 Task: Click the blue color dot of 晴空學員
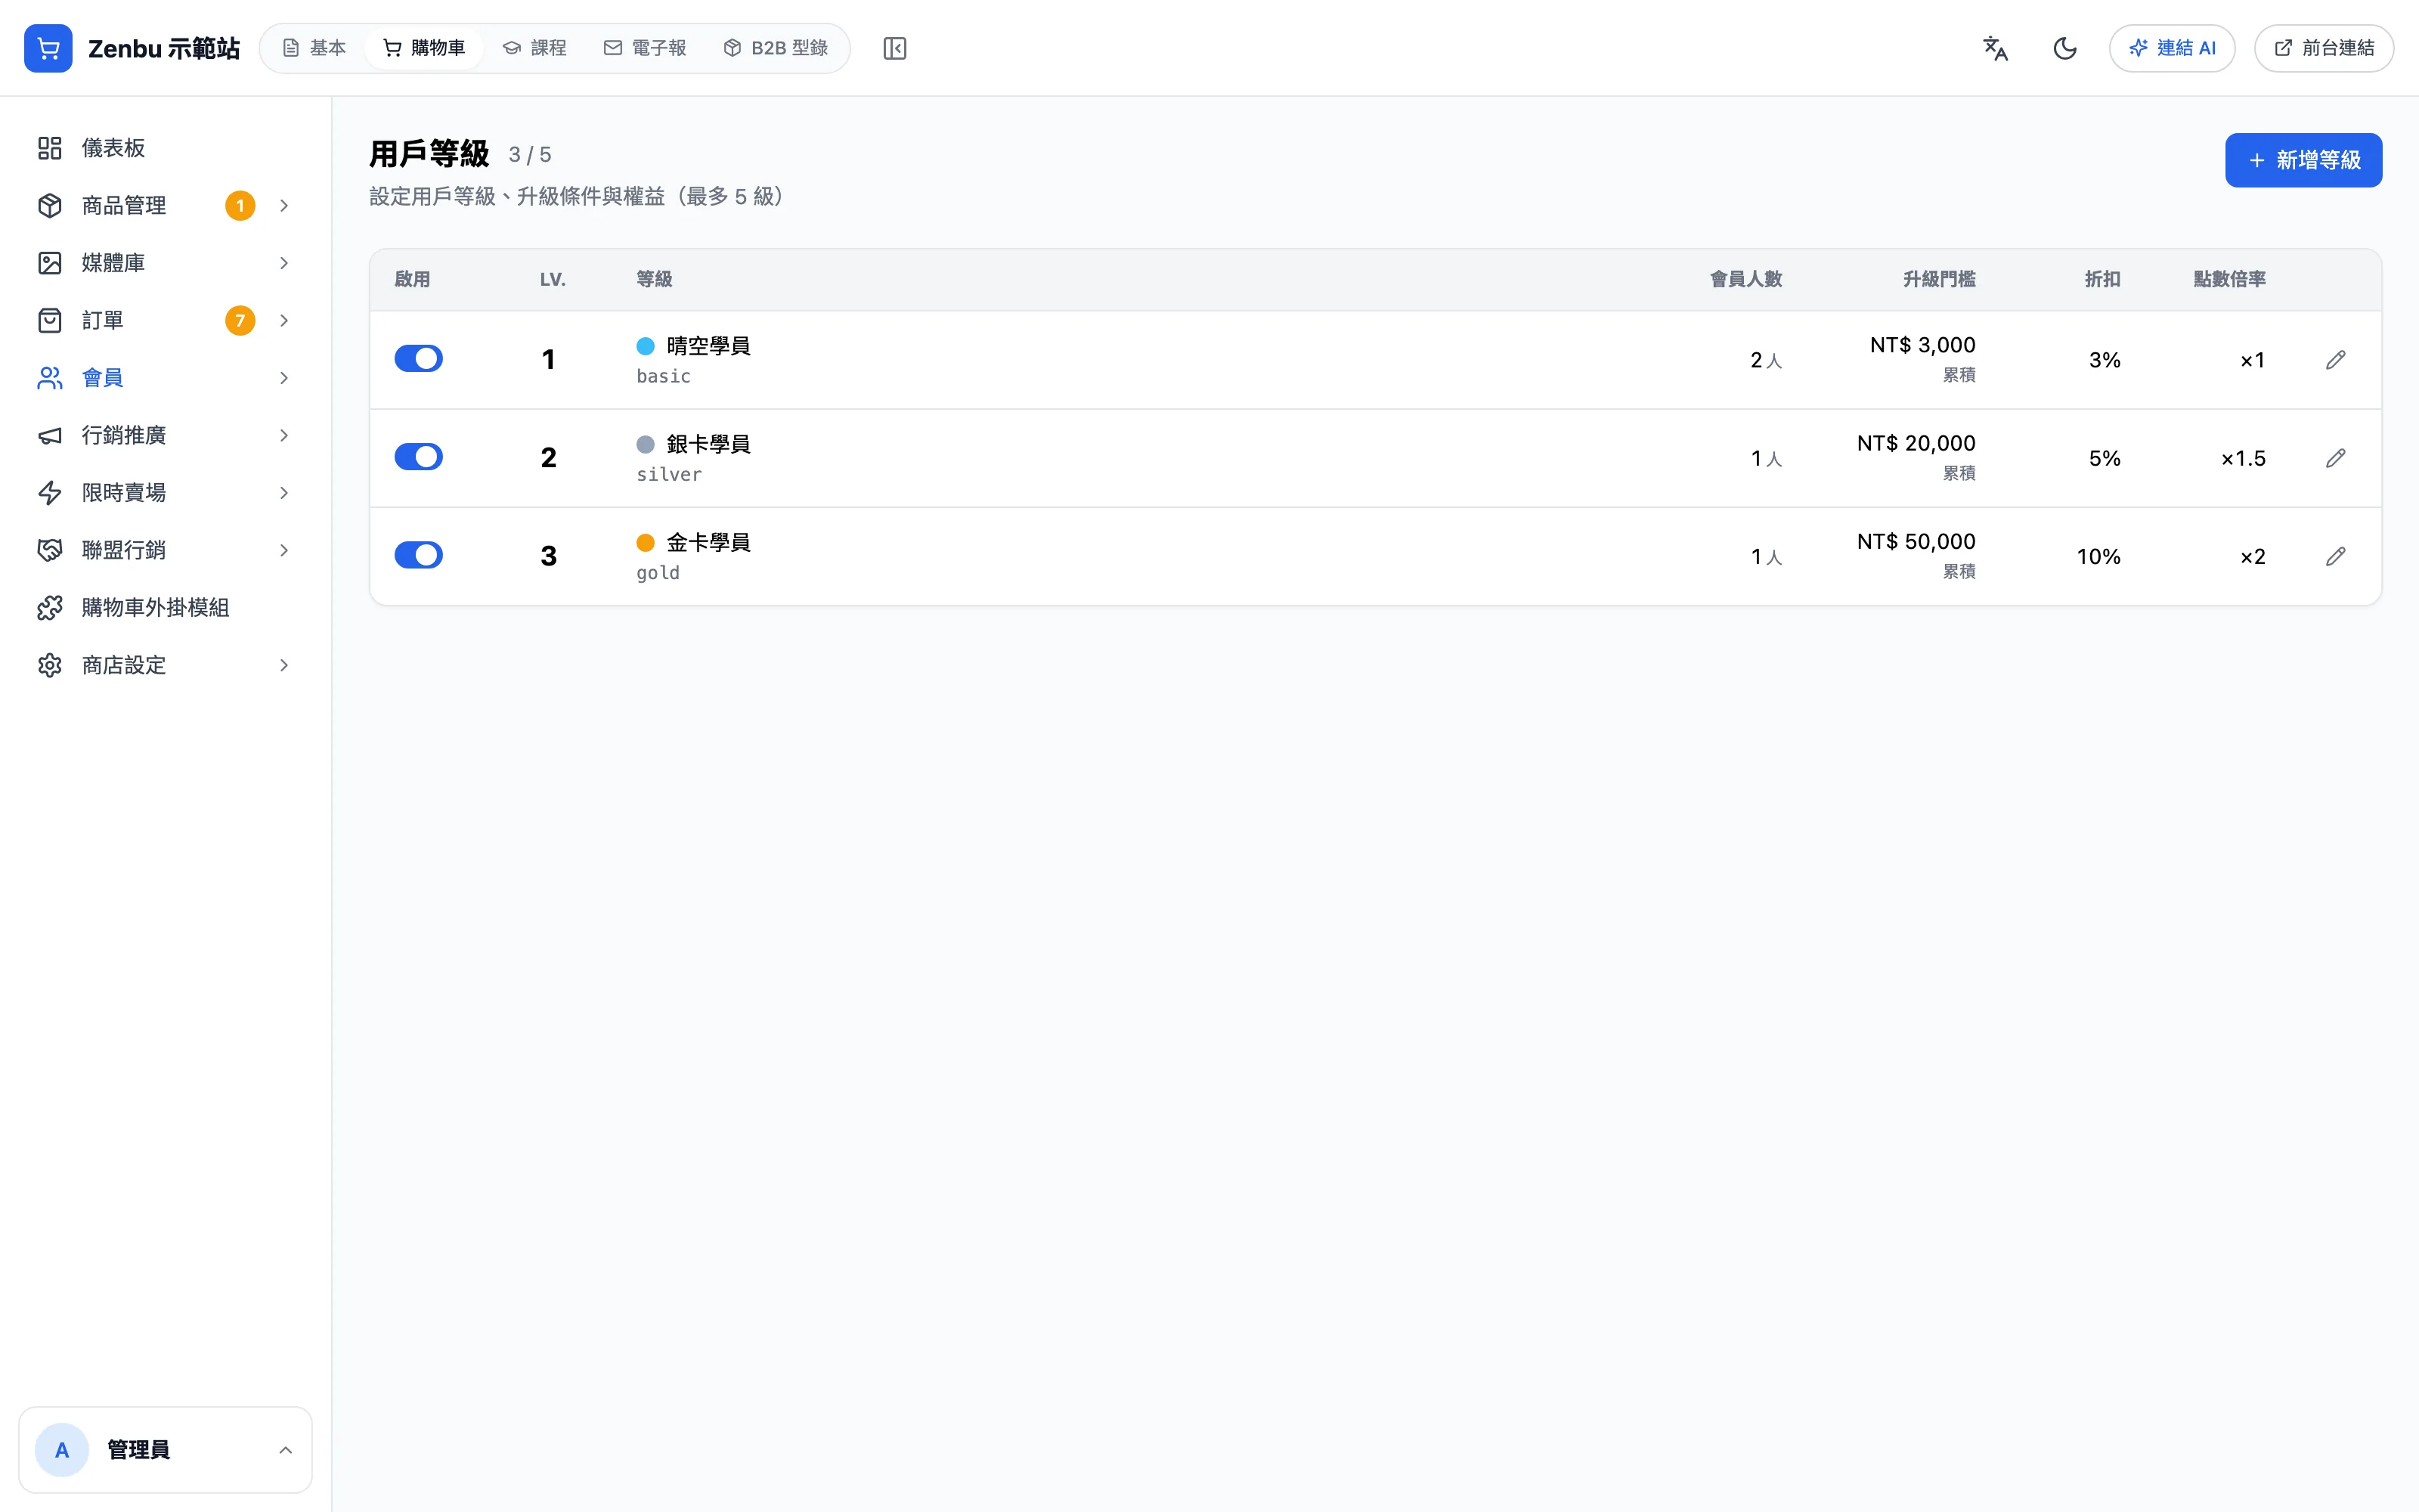click(646, 346)
